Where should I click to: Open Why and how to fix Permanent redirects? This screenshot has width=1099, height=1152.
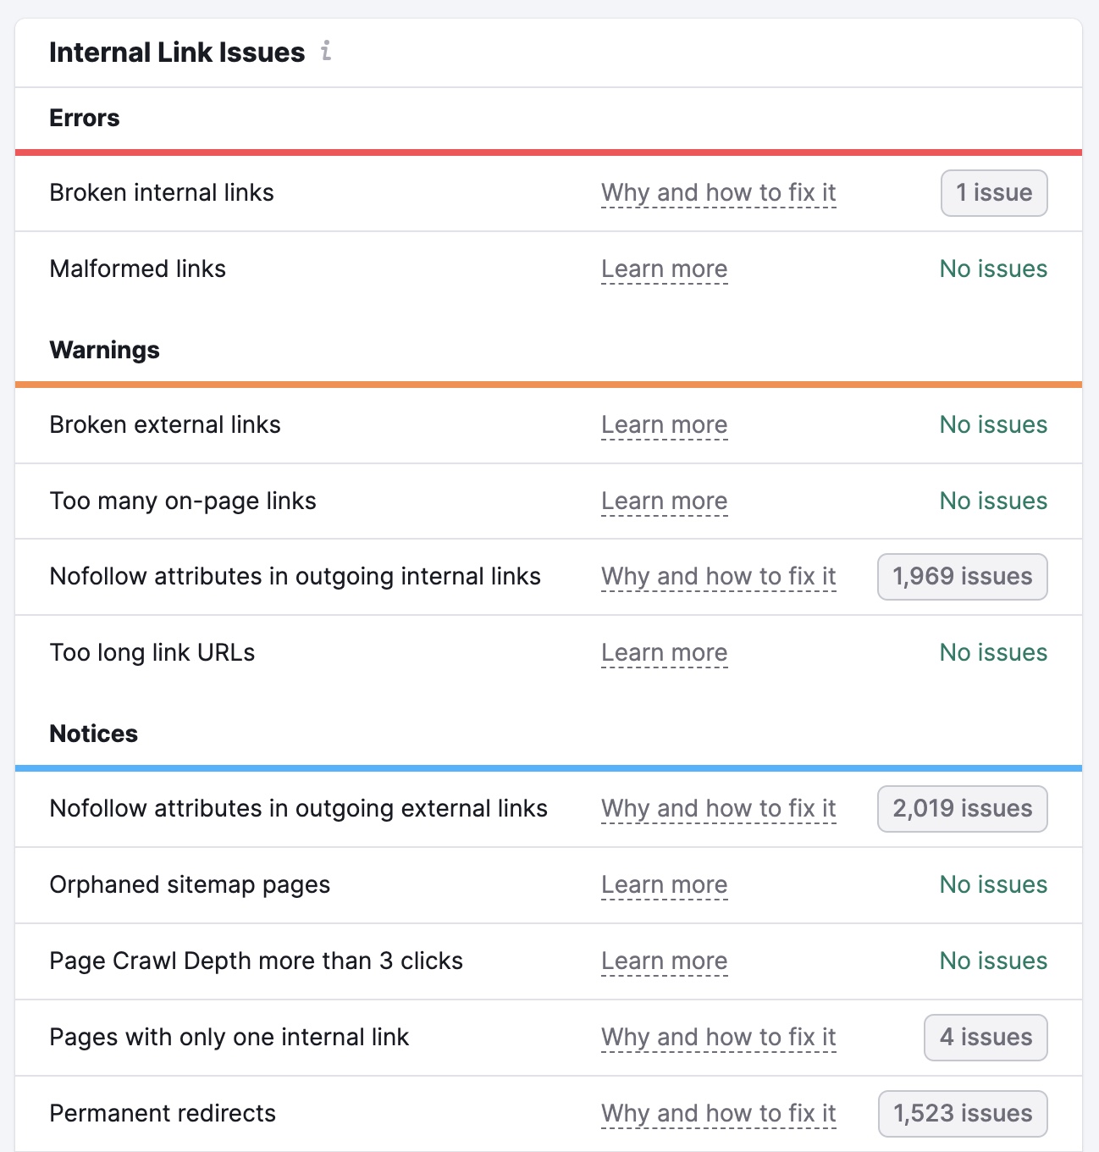718,1113
